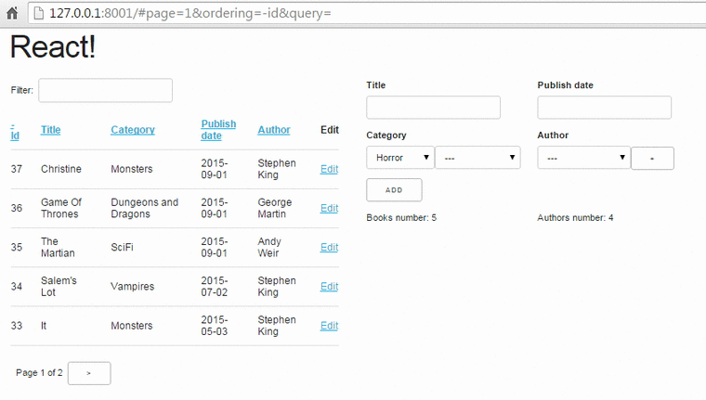Edit the Game Of Thrones row

point(329,208)
